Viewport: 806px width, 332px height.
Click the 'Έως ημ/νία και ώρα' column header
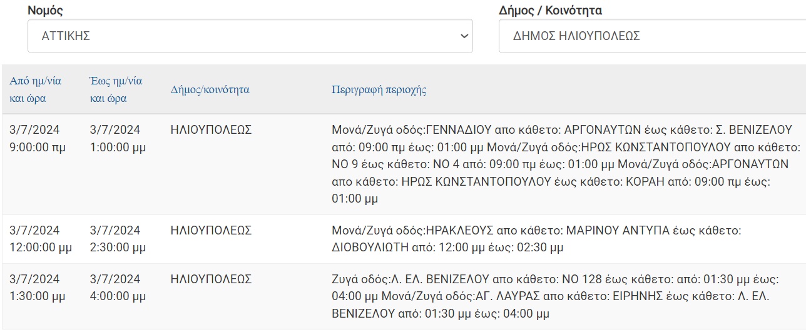pos(116,89)
